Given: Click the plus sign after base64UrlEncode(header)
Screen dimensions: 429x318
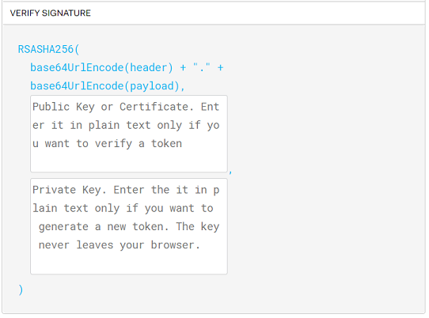Looking at the screenshot, I should 183,67.
